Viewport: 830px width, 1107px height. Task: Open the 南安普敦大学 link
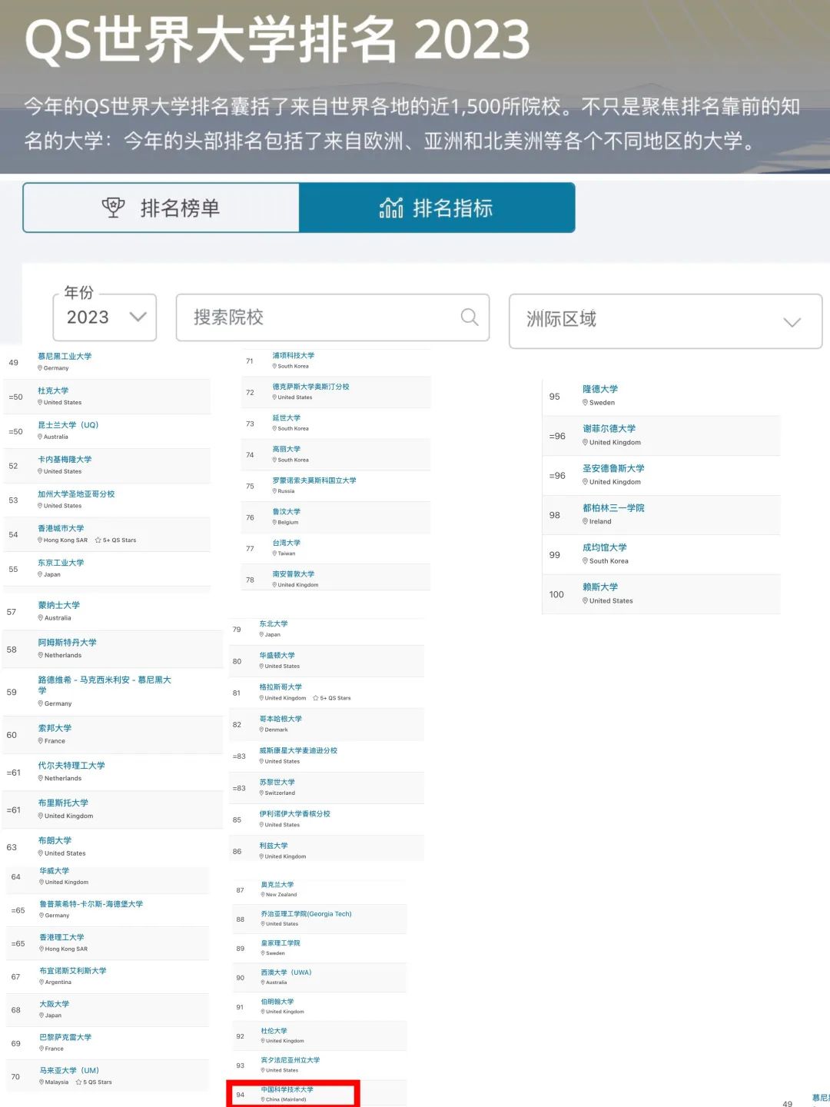tap(293, 574)
